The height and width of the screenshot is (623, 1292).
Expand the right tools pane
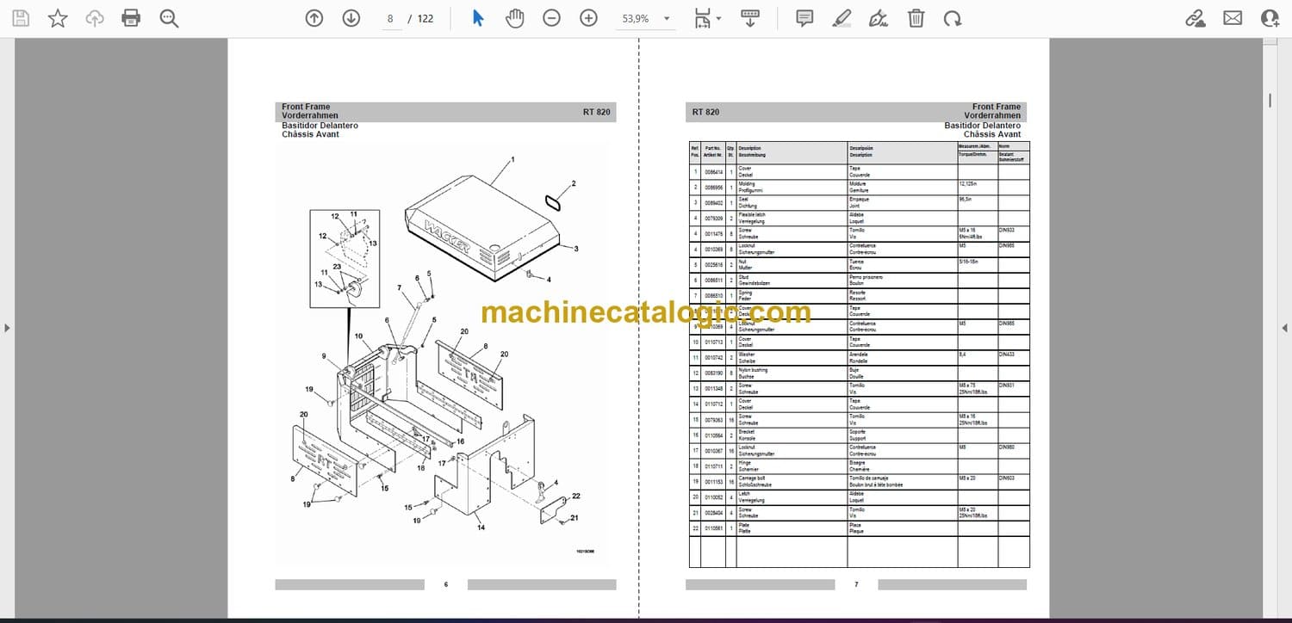[1284, 328]
